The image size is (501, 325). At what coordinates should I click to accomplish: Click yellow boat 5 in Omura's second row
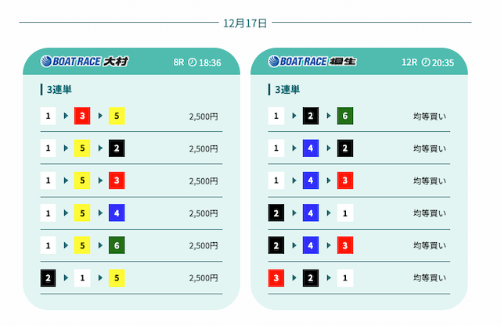[82, 148]
